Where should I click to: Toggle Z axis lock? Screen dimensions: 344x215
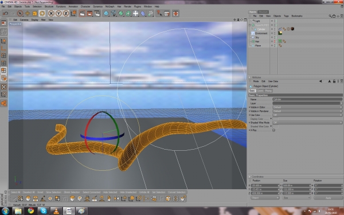(x=66, y=13)
